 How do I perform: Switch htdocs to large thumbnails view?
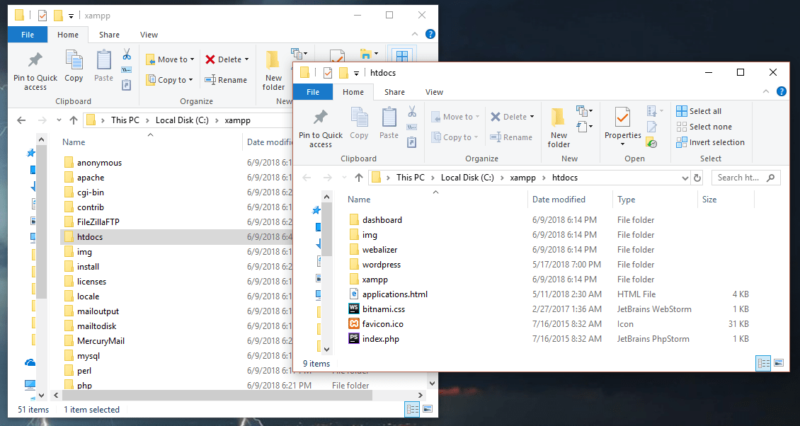click(x=779, y=363)
